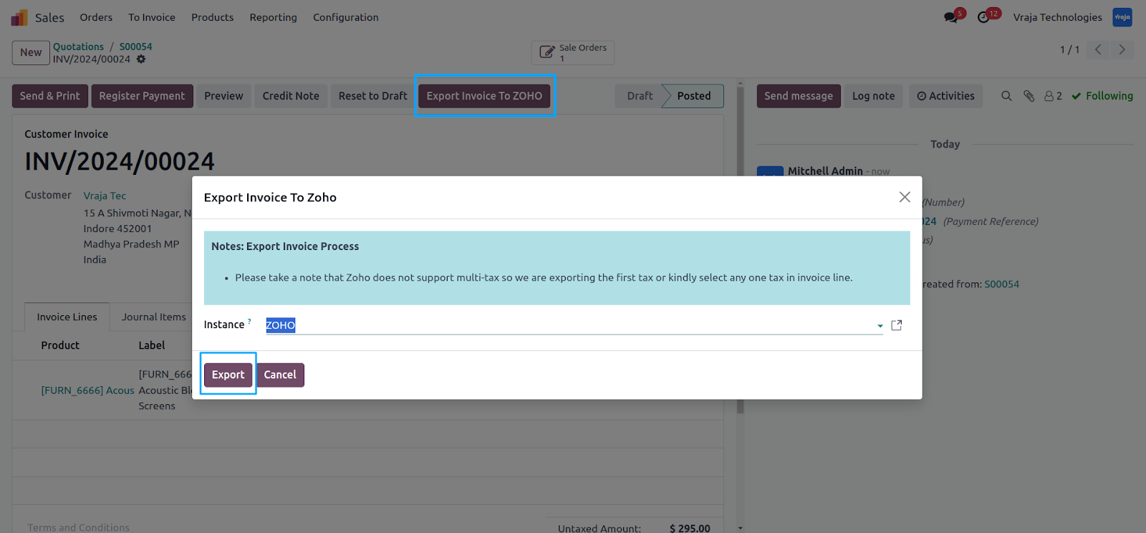The image size is (1146, 533).
Task: Open the Configuration menu
Action: 345,17
